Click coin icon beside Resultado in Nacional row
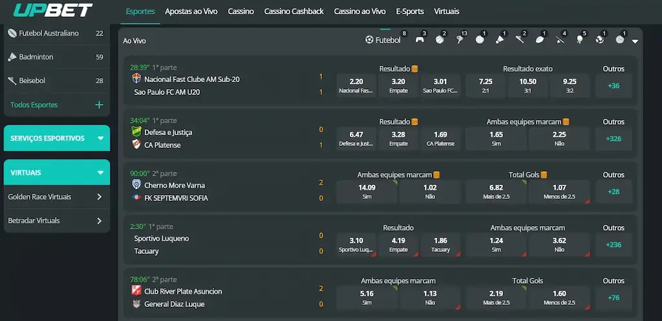662x321 pixels. [x=415, y=68]
